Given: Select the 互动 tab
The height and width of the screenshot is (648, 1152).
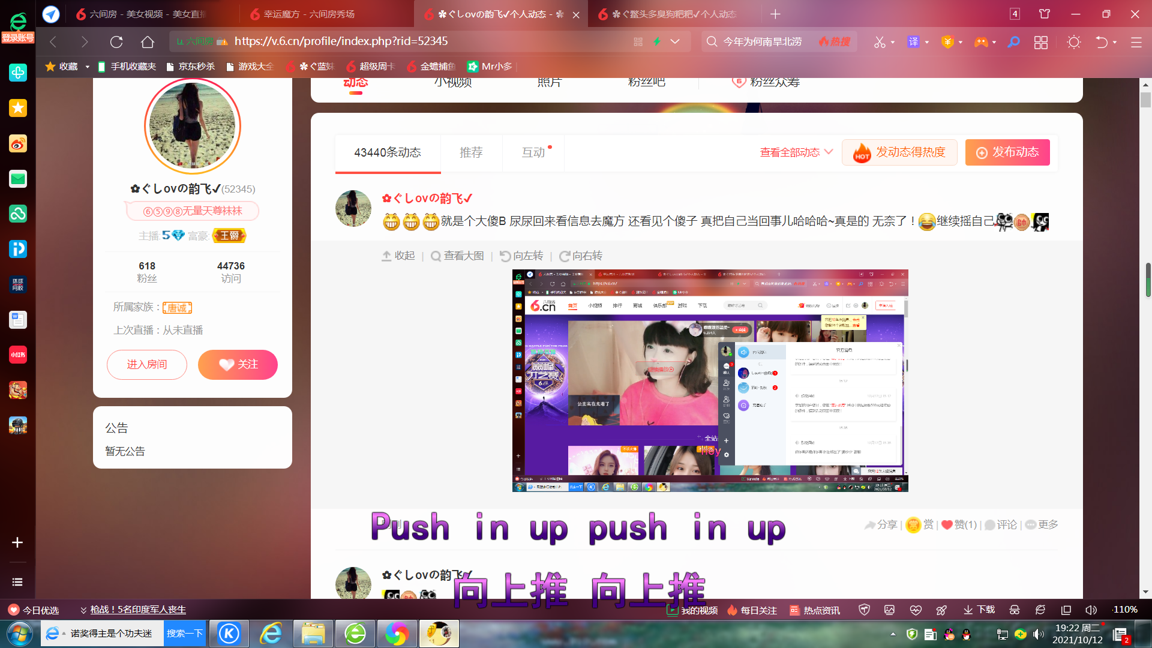Looking at the screenshot, I should click(x=533, y=152).
